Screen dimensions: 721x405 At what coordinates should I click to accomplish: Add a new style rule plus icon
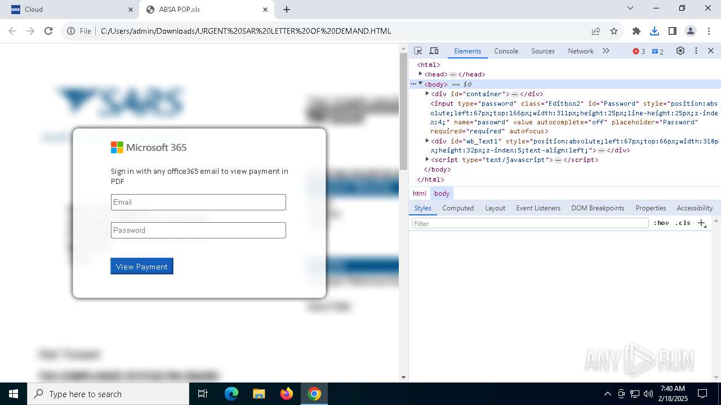coord(701,223)
